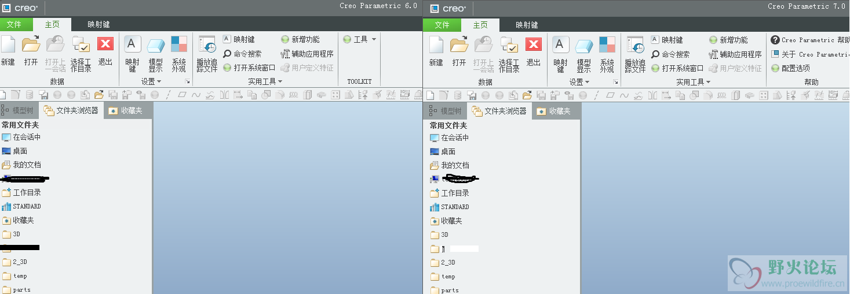Open 配置选项 in Creo 7.0 帮助 group
This screenshot has width=850, height=294.
point(791,68)
